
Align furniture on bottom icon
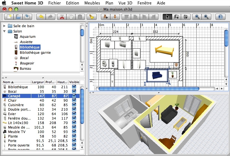[x=135, y=17]
